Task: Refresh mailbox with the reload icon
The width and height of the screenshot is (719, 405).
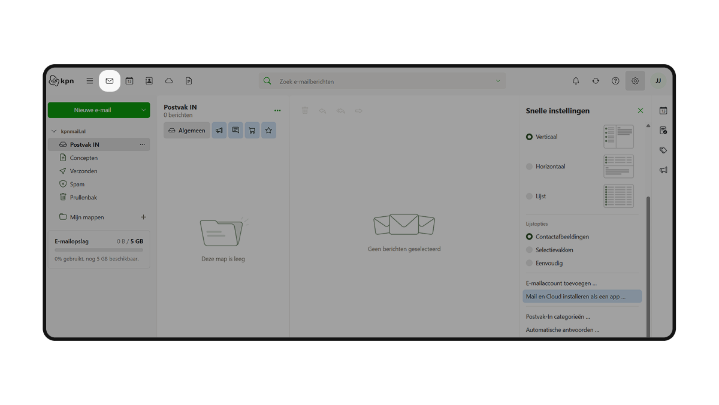Action: [596, 81]
